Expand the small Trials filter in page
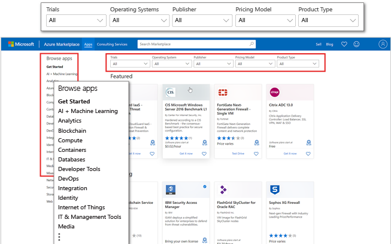This screenshot has height=244, width=391. click(x=130, y=64)
